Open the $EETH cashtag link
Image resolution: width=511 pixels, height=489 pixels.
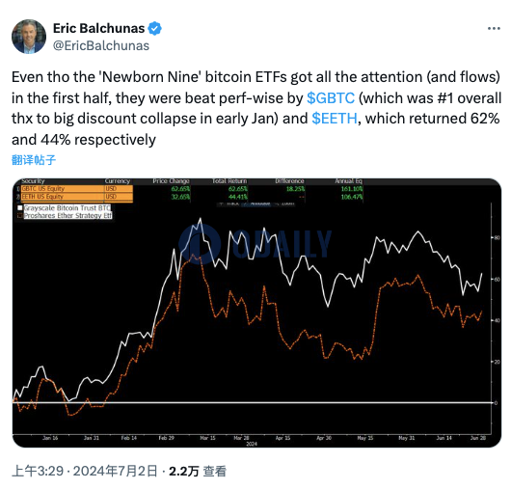335,119
